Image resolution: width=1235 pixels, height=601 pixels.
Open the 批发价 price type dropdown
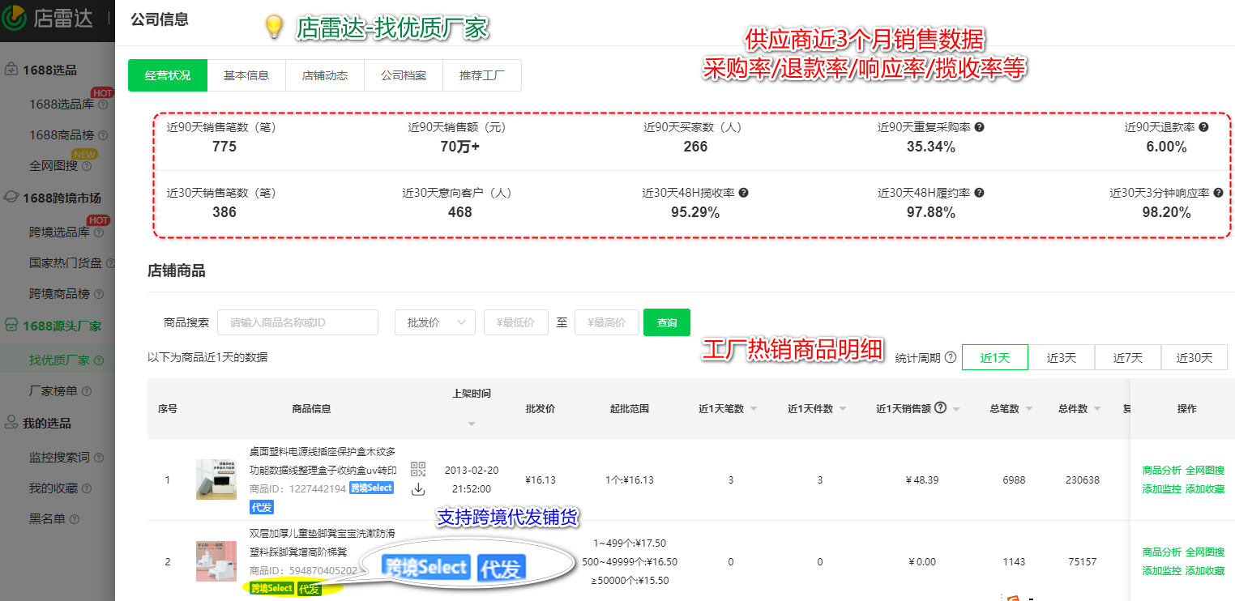[436, 322]
